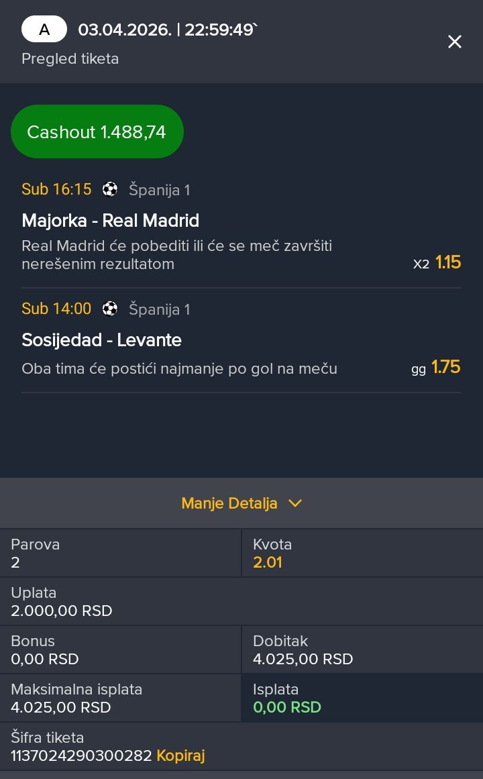This screenshot has width=483, height=779.
Task: Copy ticket code with Kopiraj
Action: 180,756
